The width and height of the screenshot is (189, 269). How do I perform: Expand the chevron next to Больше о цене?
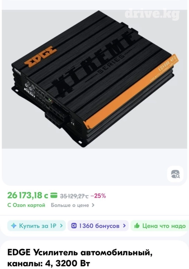pyautogui.click(x=93, y=205)
